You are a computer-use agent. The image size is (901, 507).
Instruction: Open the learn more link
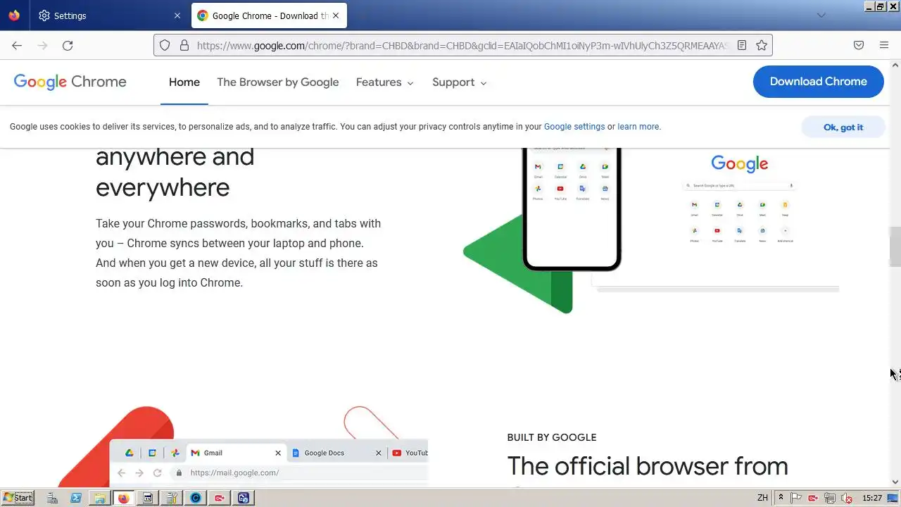638,127
